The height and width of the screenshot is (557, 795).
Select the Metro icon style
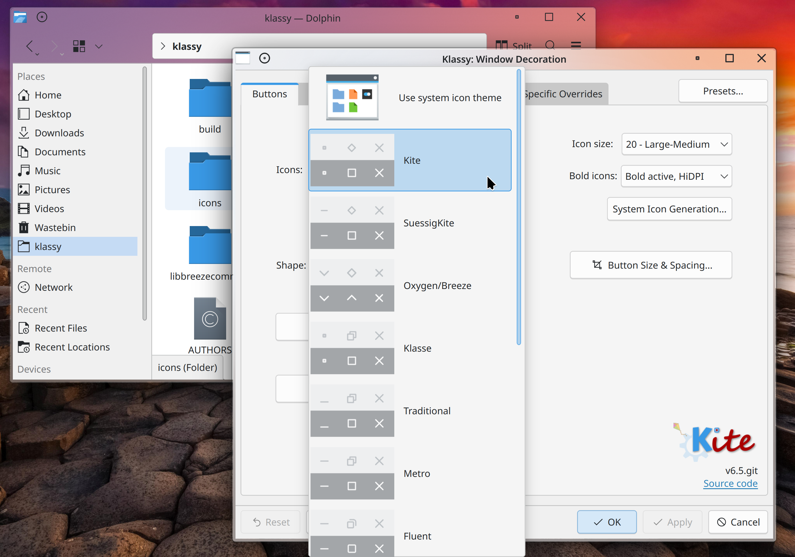tap(410, 473)
